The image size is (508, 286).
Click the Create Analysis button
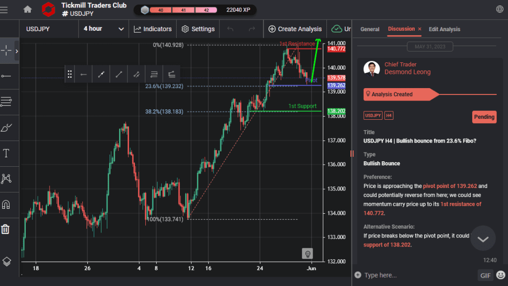click(x=295, y=29)
